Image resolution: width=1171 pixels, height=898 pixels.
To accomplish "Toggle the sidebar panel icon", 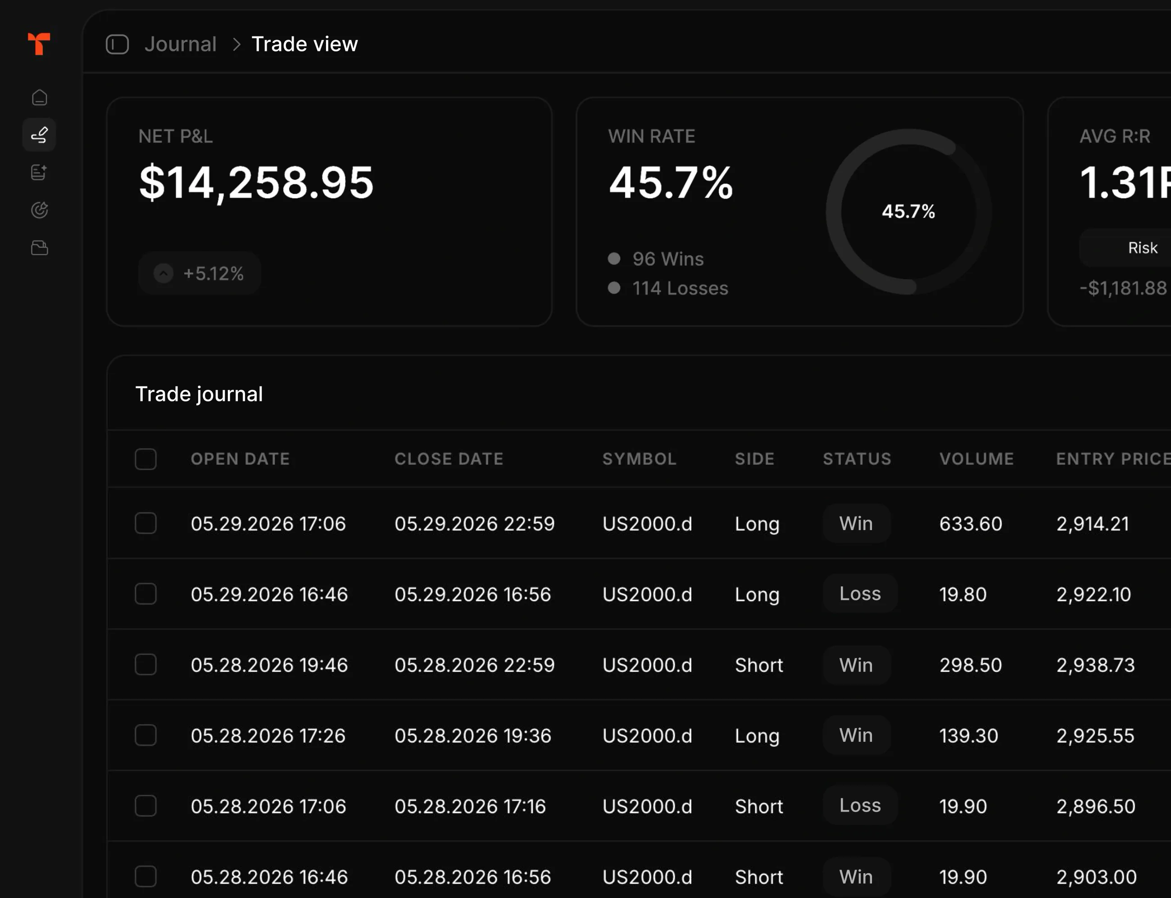I will point(118,45).
